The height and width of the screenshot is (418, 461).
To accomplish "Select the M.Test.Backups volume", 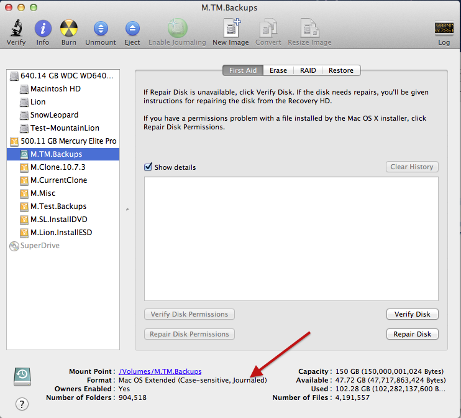I will [x=63, y=207].
